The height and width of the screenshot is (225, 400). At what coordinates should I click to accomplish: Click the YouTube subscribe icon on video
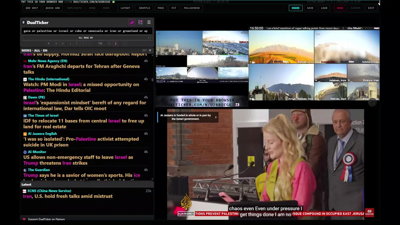point(369,212)
